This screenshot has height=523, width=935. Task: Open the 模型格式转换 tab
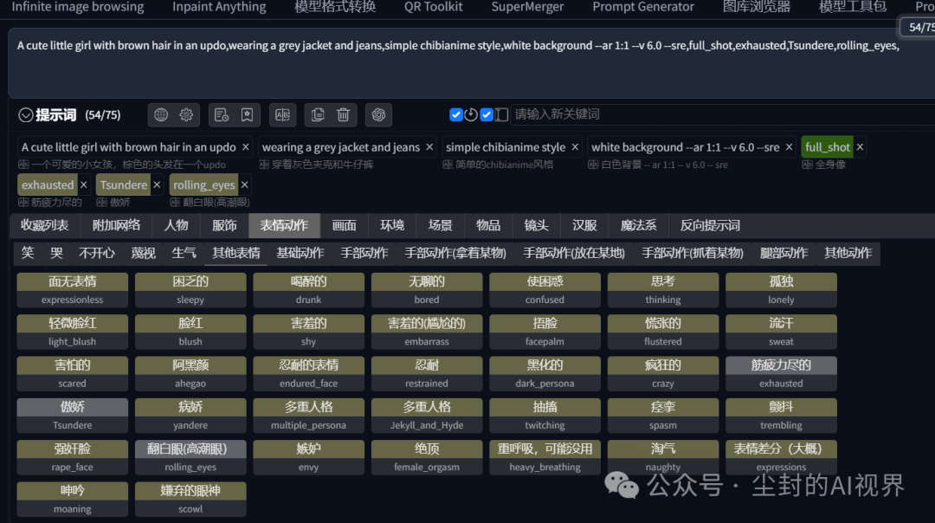[x=335, y=7]
